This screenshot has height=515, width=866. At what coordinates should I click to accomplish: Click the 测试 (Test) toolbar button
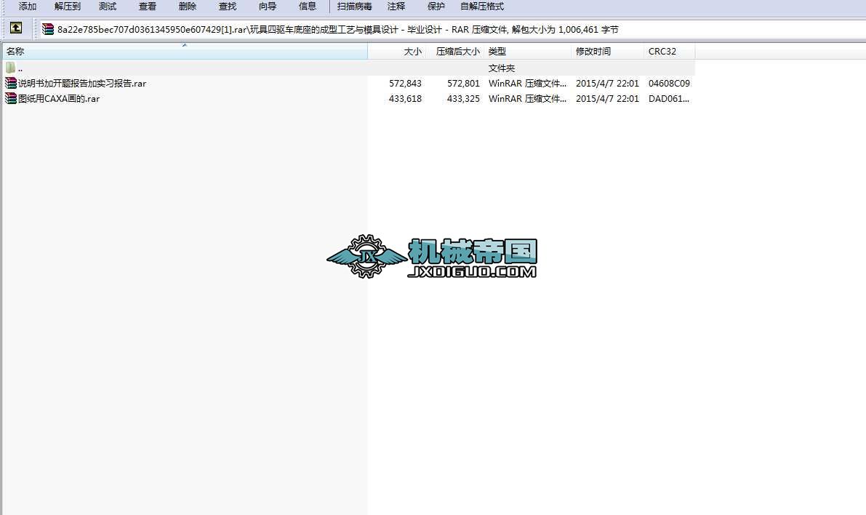coord(108,7)
